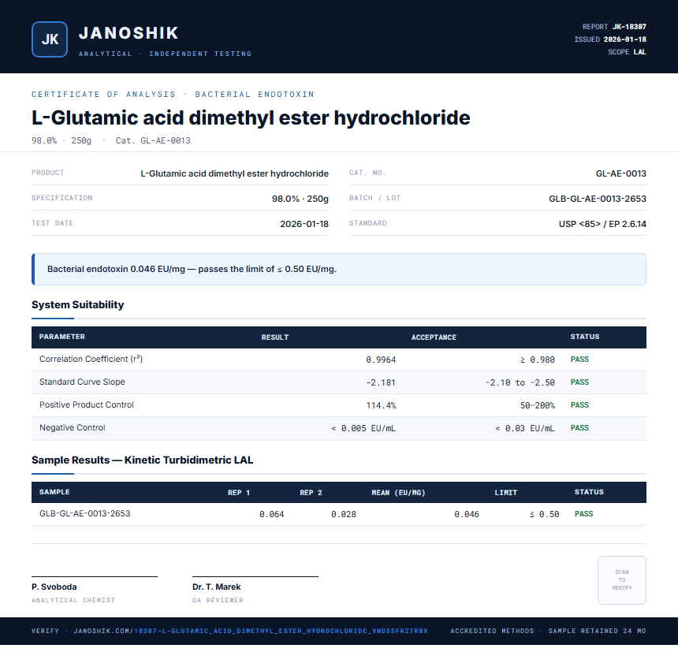
Task: Click the result < 0.005 EU/mL
Action: click(x=363, y=429)
